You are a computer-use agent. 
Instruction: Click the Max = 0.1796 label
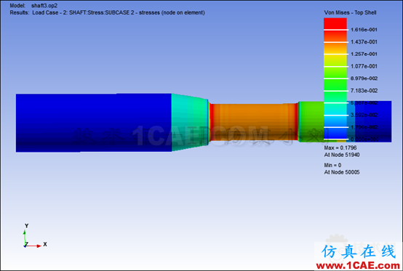pyautogui.click(x=340, y=147)
